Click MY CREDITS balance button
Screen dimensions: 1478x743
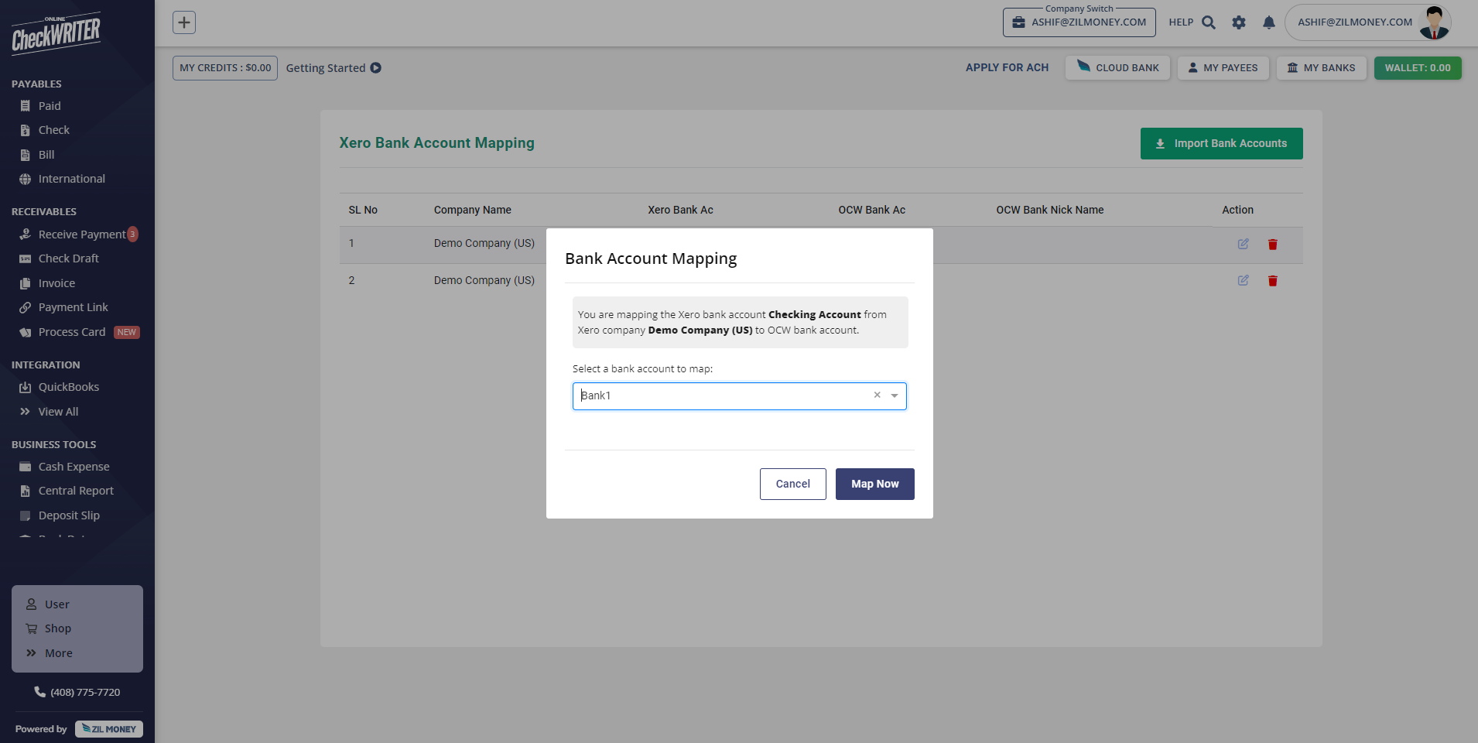pos(225,68)
